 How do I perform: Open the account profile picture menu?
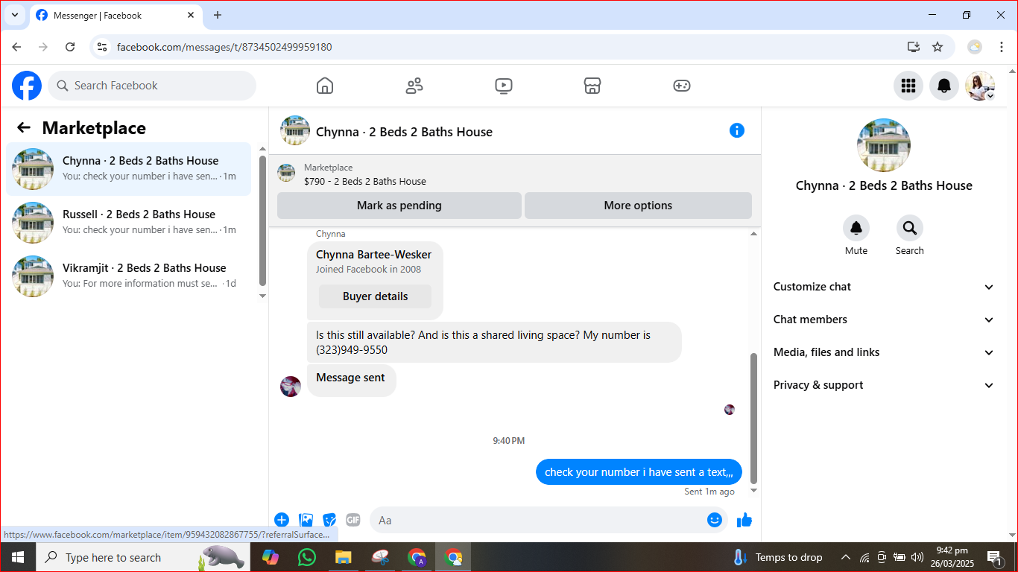click(x=980, y=86)
